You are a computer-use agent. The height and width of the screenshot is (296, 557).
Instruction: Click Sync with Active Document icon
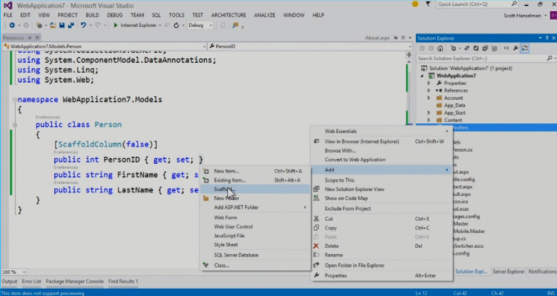[467, 48]
